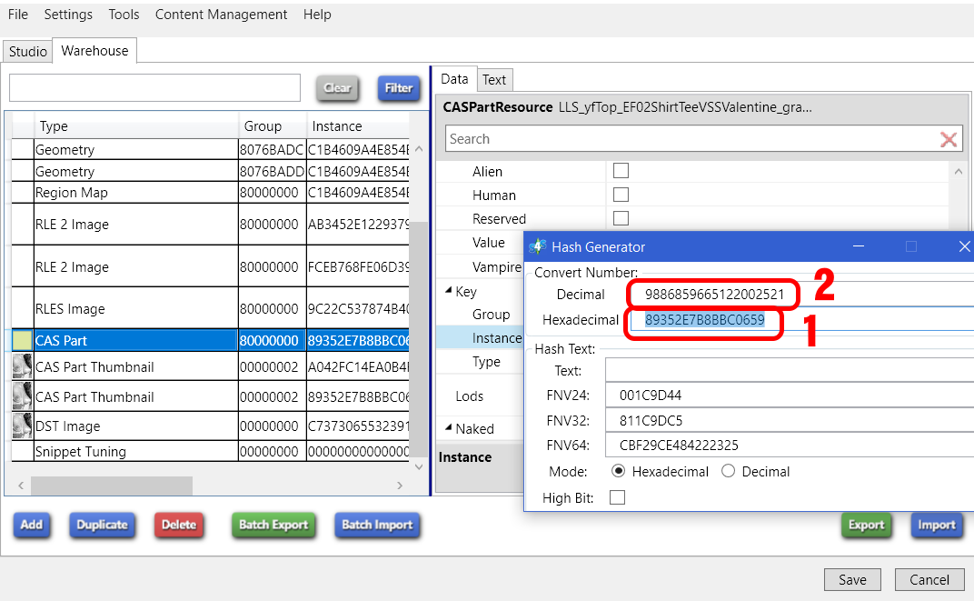Screen dimensions: 974x601
Task: Switch to the Data tab
Action: (454, 79)
